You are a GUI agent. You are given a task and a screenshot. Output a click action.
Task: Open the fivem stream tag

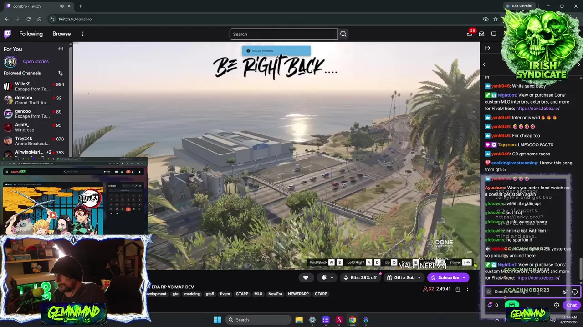click(x=225, y=294)
